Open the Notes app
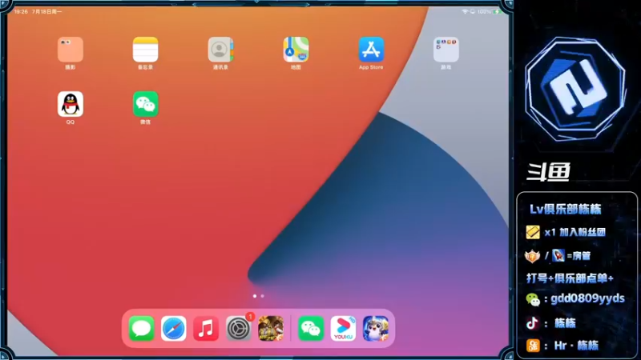The image size is (641, 360). click(x=146, y=50)
